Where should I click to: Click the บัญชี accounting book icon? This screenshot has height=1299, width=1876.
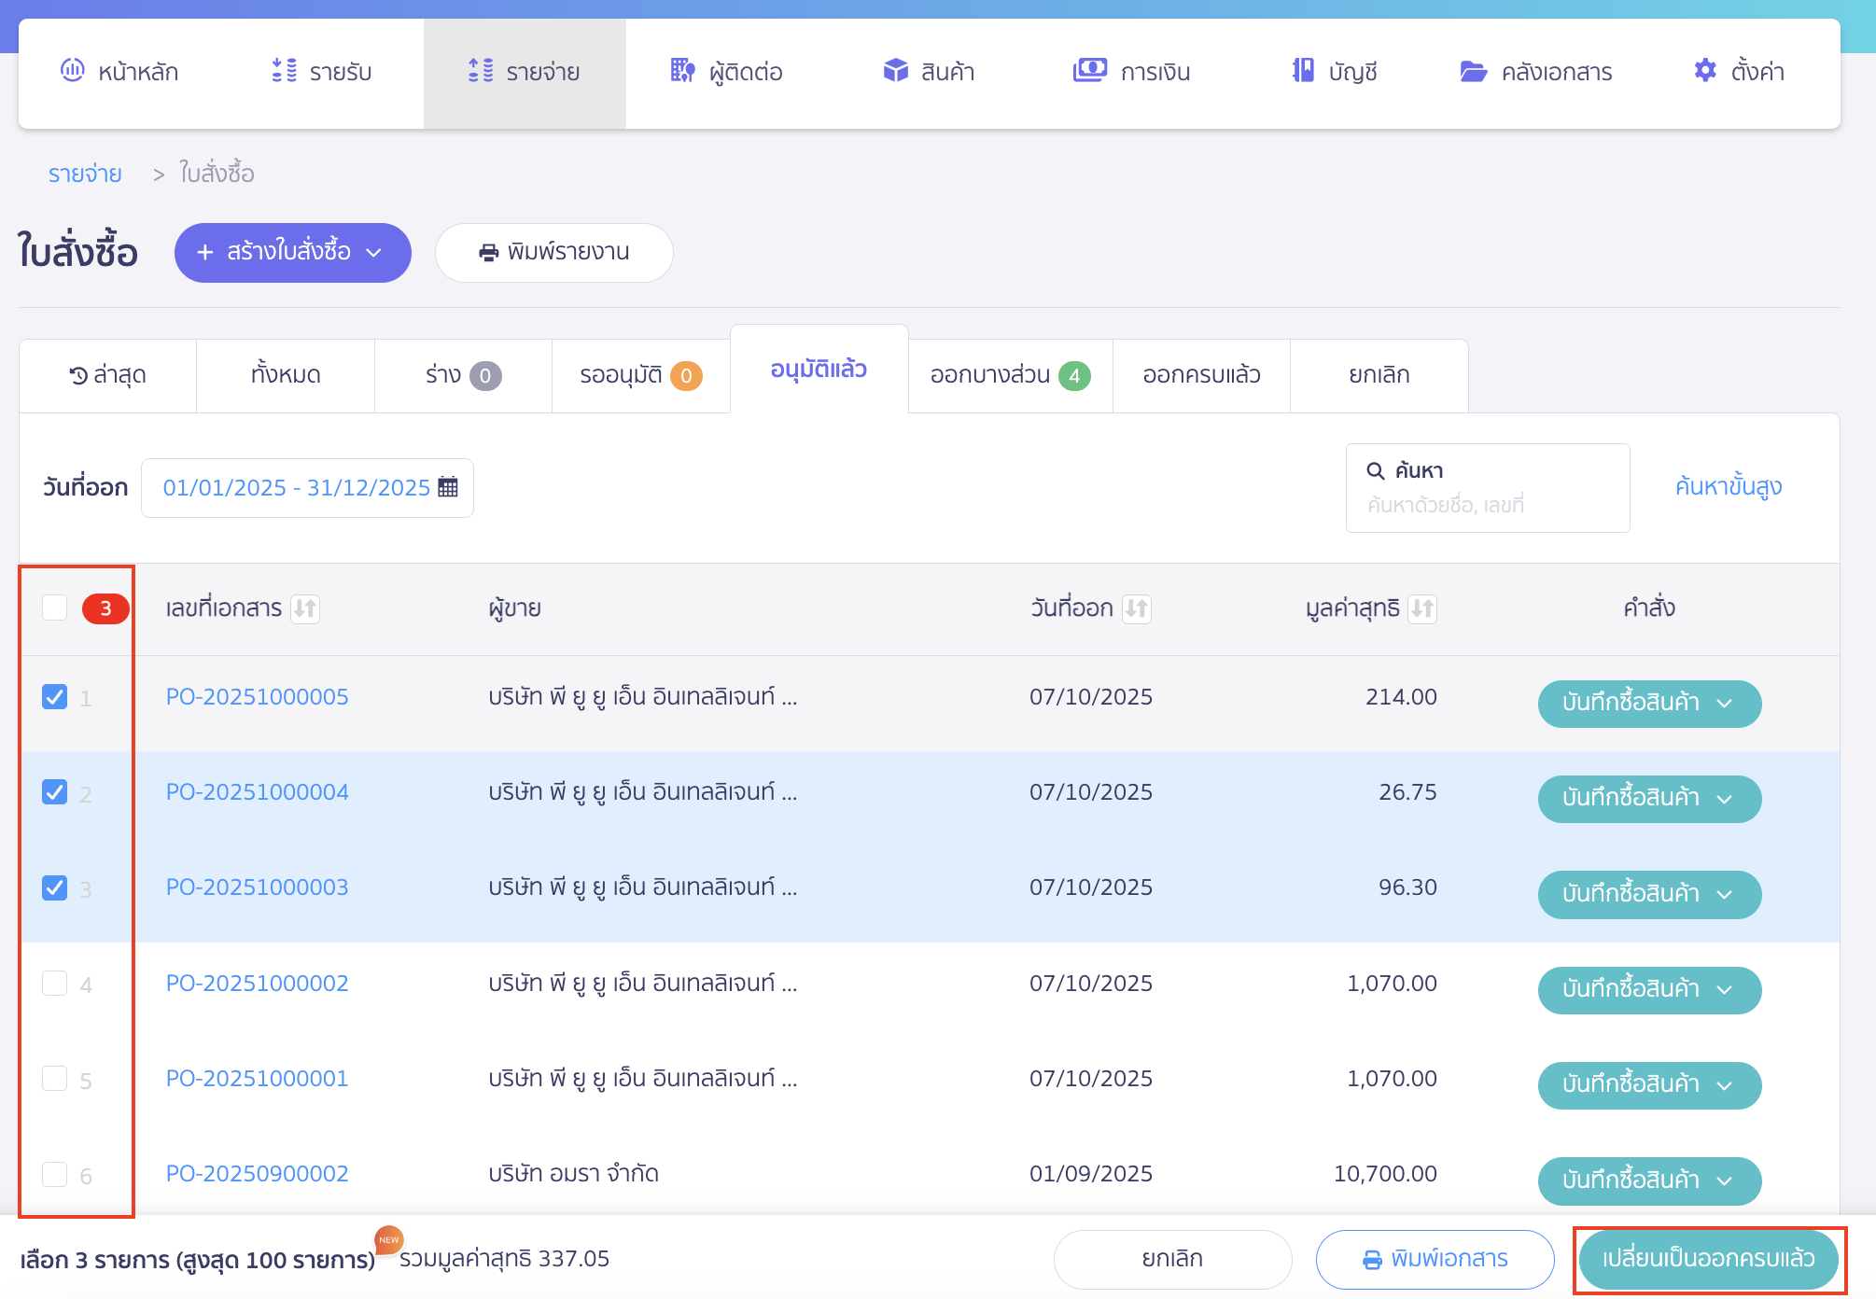1302,71
